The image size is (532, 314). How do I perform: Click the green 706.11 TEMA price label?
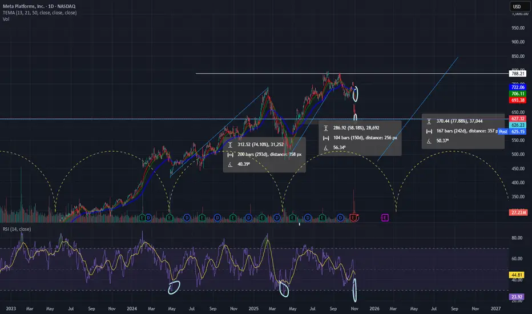(518, 94)
